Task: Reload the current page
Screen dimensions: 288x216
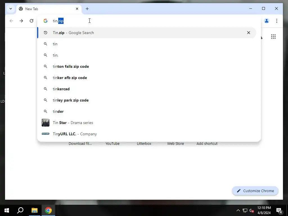Action: pos(31,21)
